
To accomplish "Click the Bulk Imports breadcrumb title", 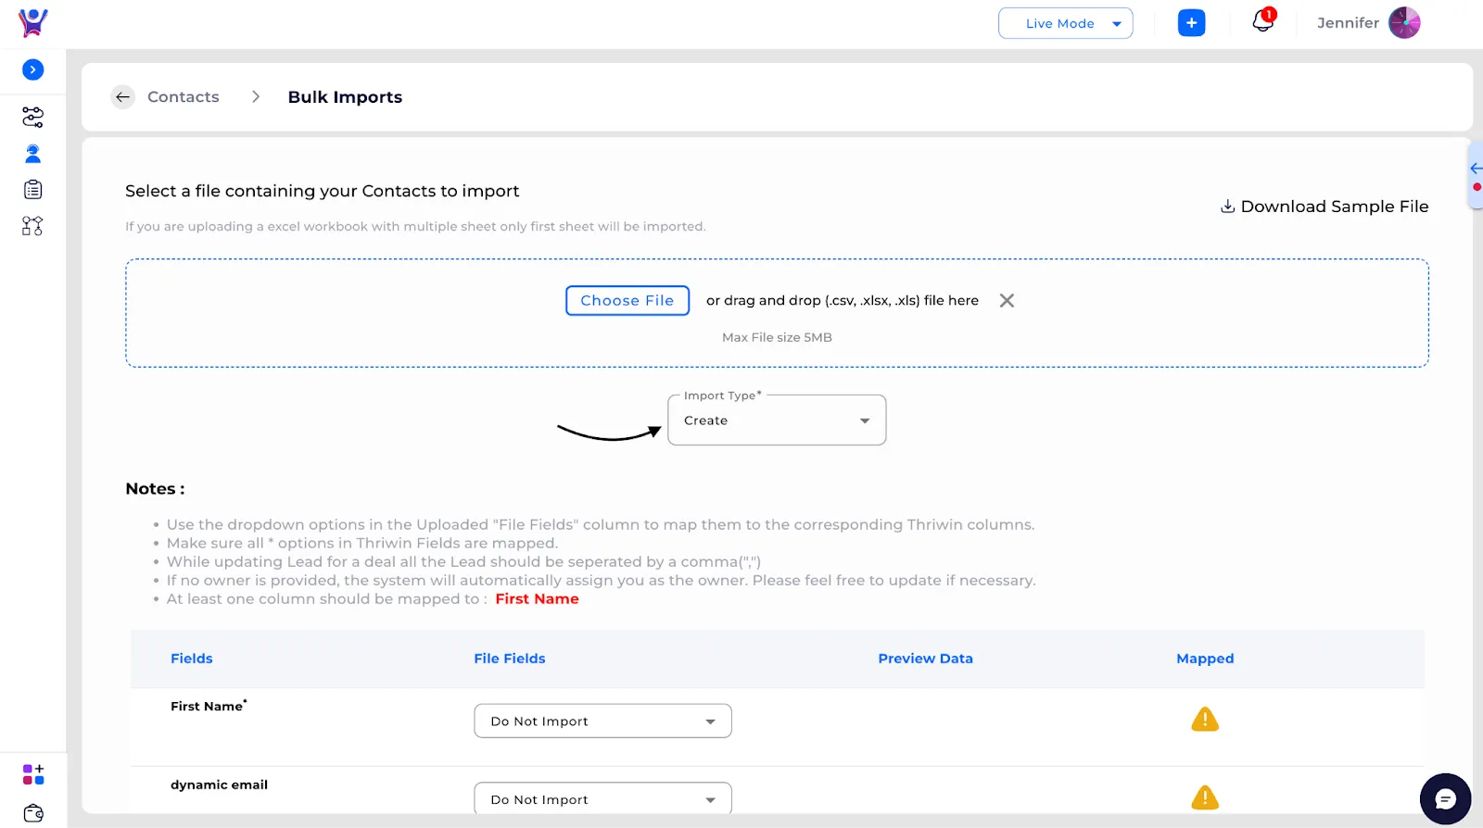I will click(x=345, y=97).
